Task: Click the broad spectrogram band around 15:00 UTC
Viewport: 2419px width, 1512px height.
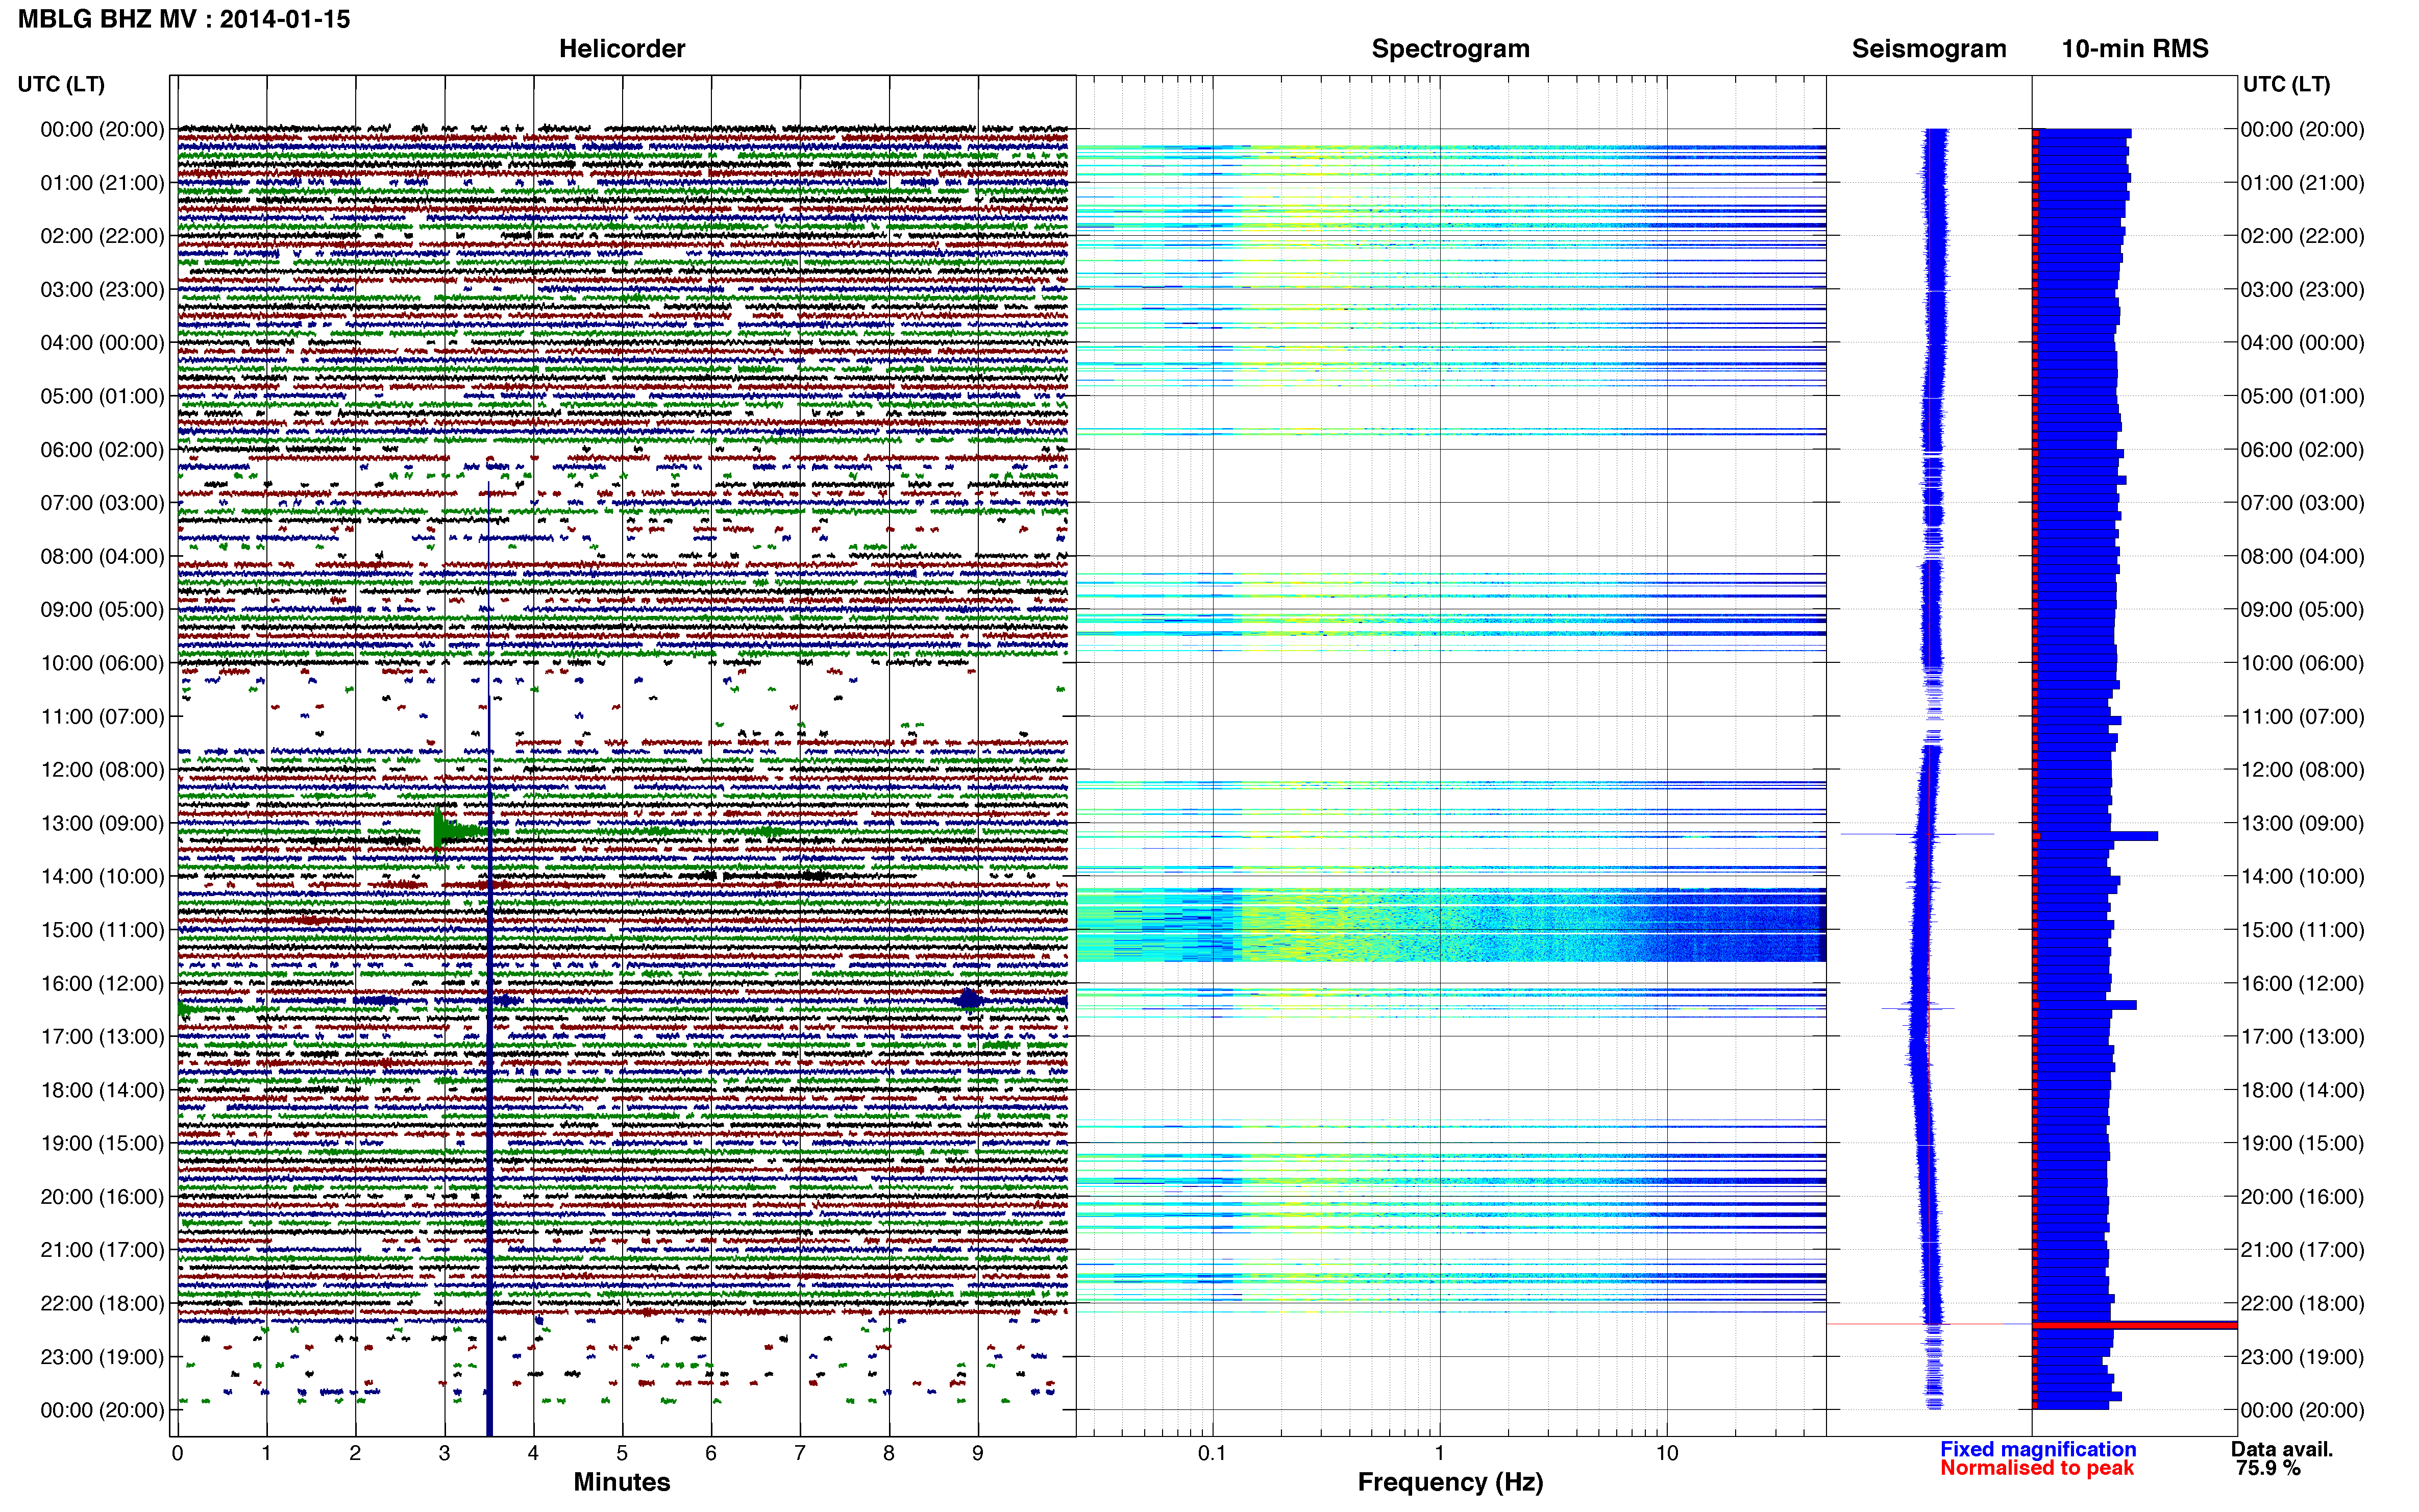Action: click(x=1450, y=925)
